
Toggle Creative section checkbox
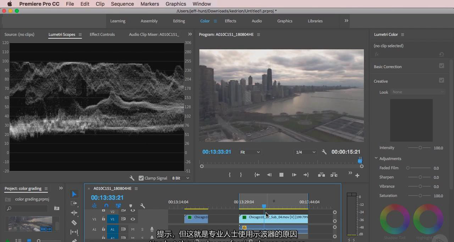pos(442,81)
